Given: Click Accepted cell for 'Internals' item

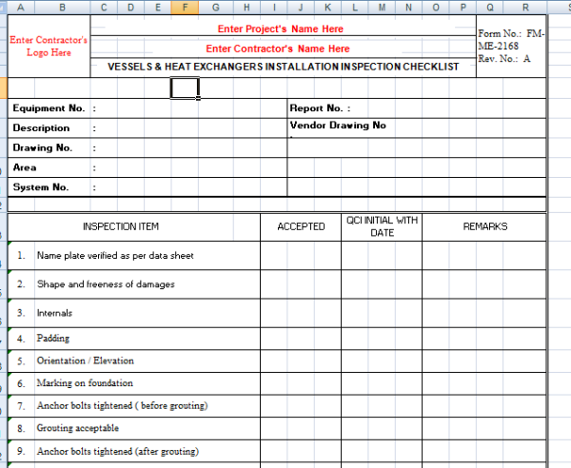Looking at the screenshot, I should [x=301, y=312].
